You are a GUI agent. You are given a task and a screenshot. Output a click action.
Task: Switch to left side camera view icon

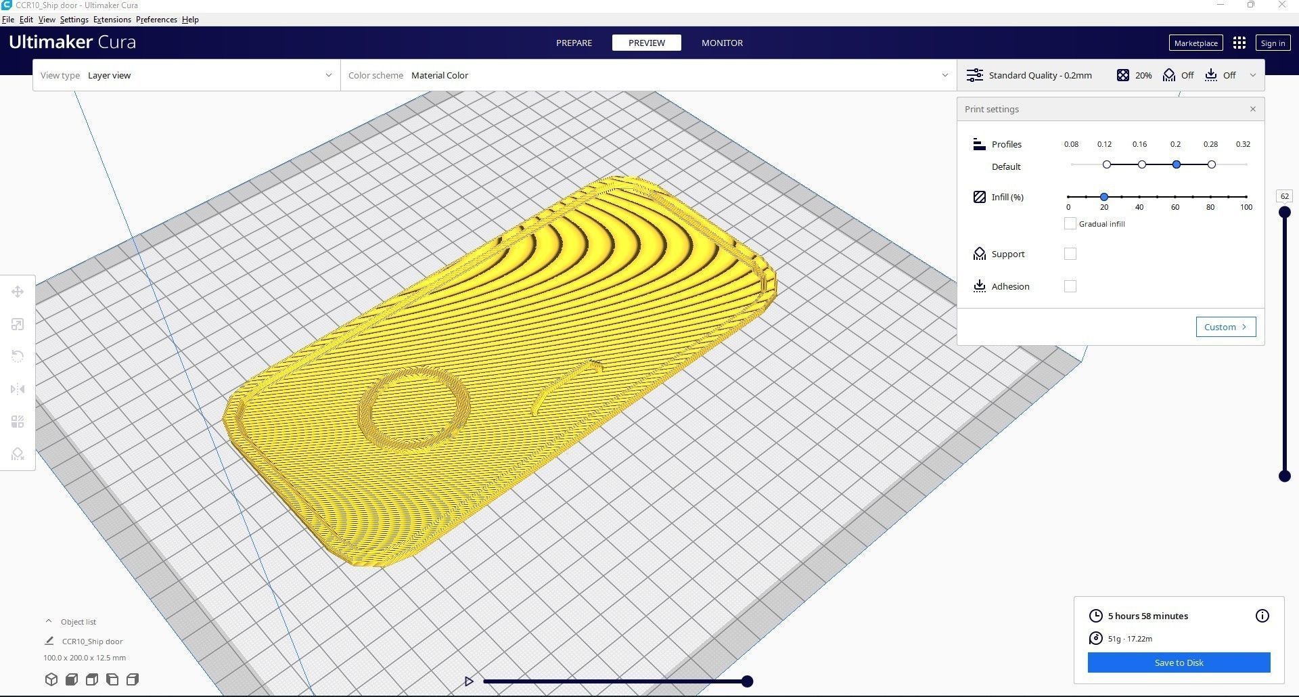click(112, 679)
